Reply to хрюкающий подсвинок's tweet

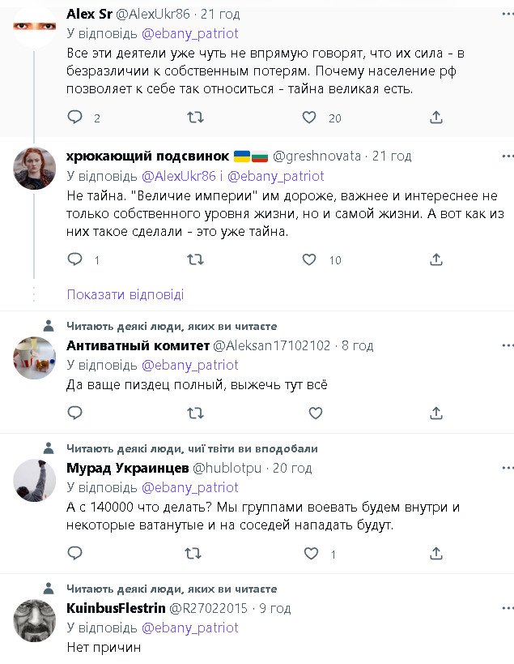75,259
